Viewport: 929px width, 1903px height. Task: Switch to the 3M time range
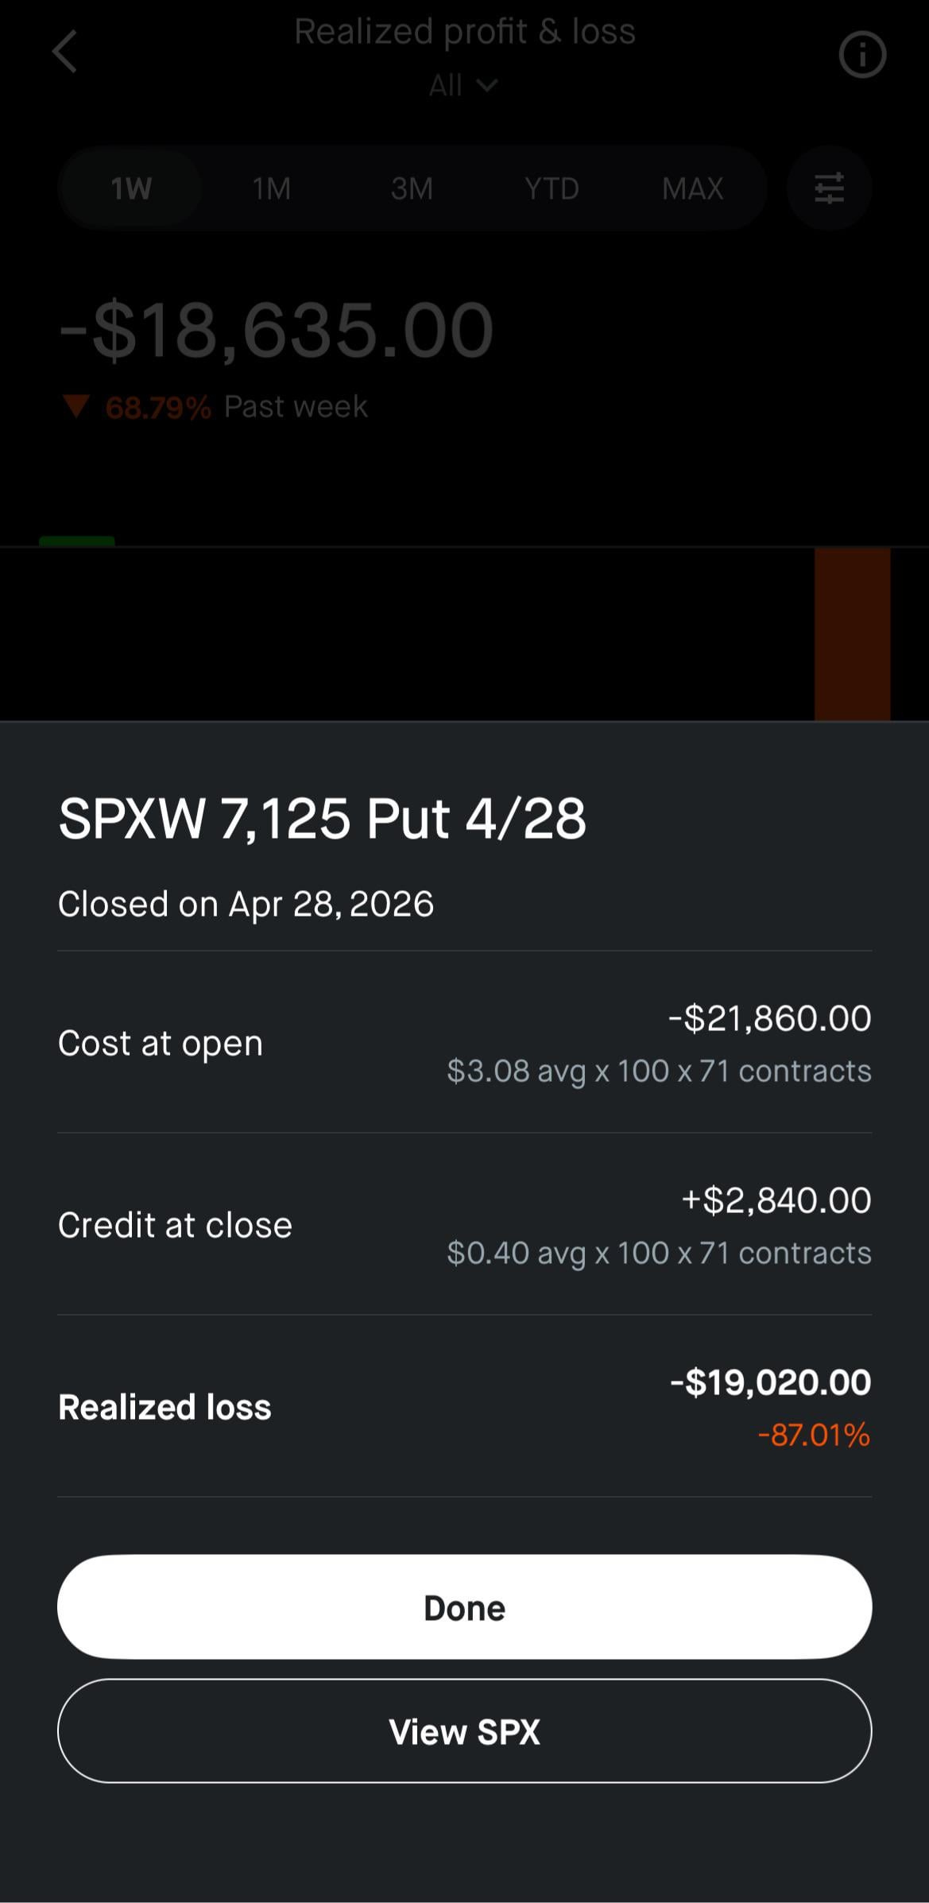412,188
